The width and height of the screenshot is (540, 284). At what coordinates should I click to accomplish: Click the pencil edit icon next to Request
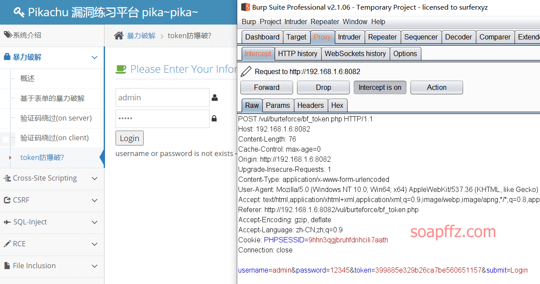coord(246,71)
